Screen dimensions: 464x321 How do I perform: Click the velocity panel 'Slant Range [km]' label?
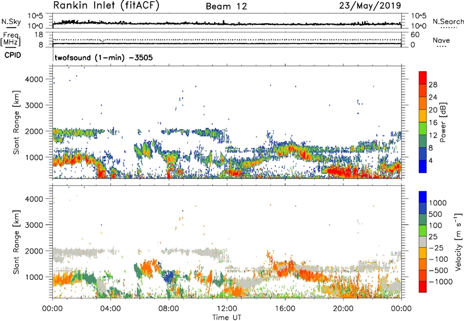16,242
